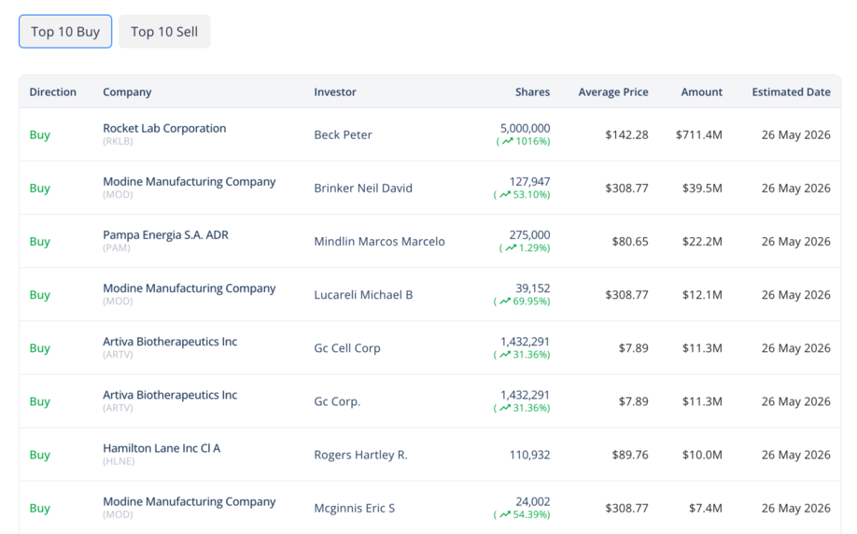This screenshot has height=534, width=857.
Task: Click the $7.4M amount
Action: tap(706, 508)
